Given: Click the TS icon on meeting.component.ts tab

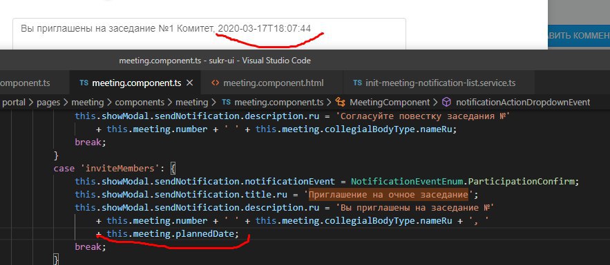Looking at the screenshot, I should (84, 83).
